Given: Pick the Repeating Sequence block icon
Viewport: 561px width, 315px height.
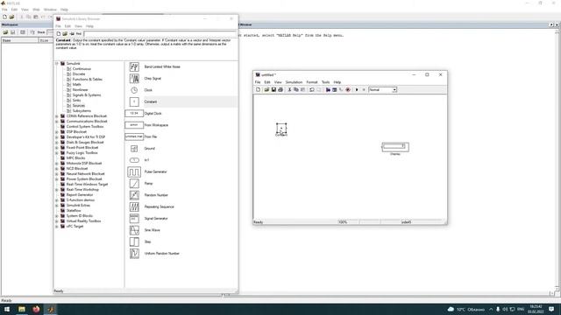Looking at the screenshot, I should [x=134, y=206].
